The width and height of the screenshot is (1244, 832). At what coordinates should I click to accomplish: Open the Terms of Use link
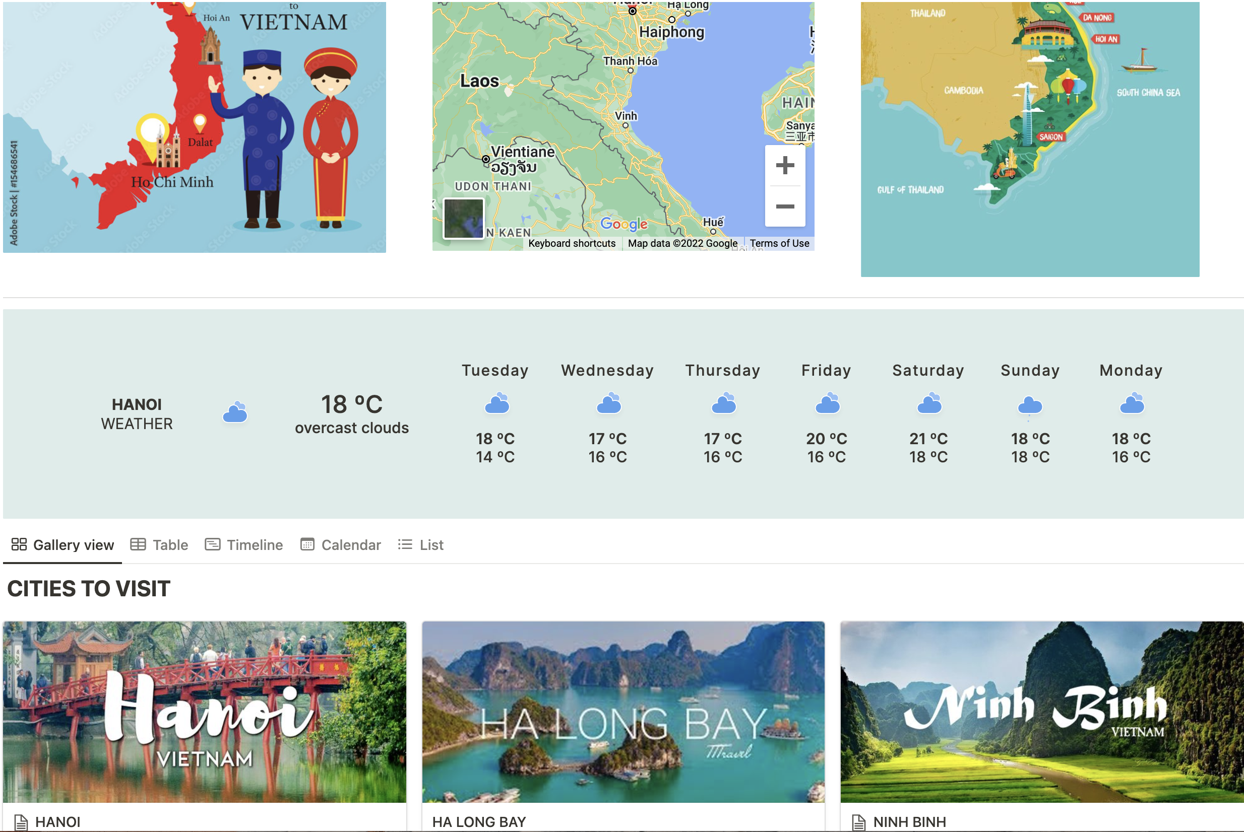(x=779, y=244)
